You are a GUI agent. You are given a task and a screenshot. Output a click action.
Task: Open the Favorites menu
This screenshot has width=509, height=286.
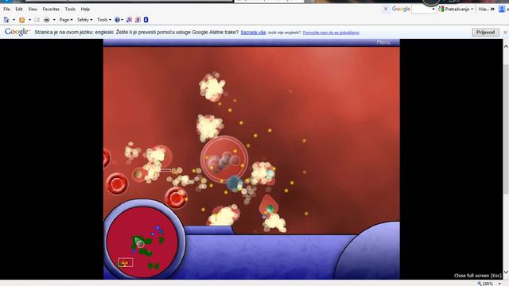click(51, 9)
